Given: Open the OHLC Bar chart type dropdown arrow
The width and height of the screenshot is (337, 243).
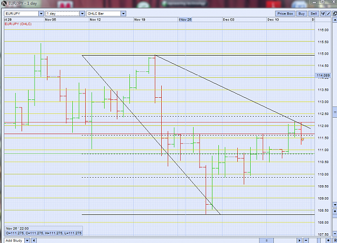Looking at the screenshot, I should tap(123, 13).
